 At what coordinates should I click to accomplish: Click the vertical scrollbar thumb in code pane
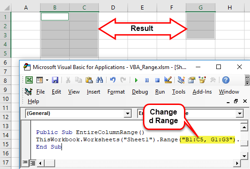point(244,143)
